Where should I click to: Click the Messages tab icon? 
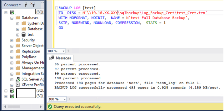pos(52,58)
